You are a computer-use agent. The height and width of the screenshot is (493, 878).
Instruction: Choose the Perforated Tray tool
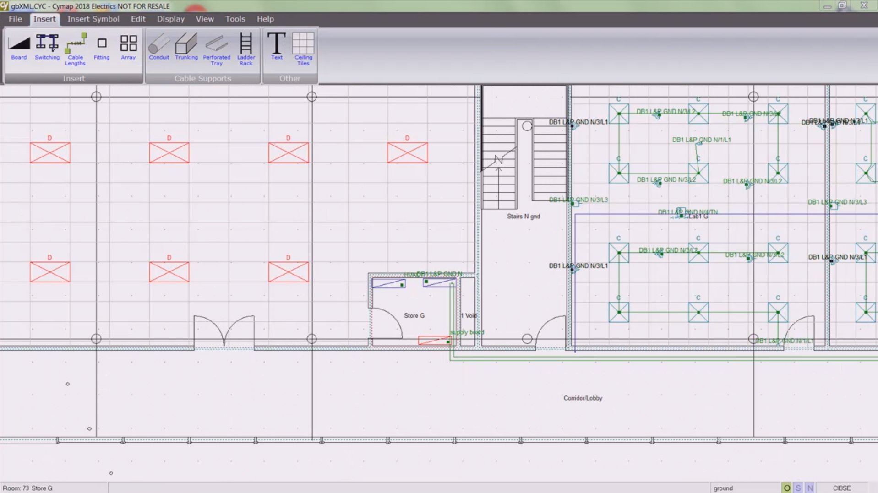[217, 49]
